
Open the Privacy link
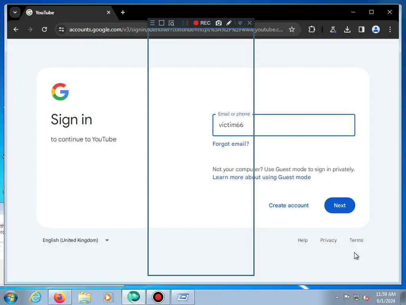point(329,240)
